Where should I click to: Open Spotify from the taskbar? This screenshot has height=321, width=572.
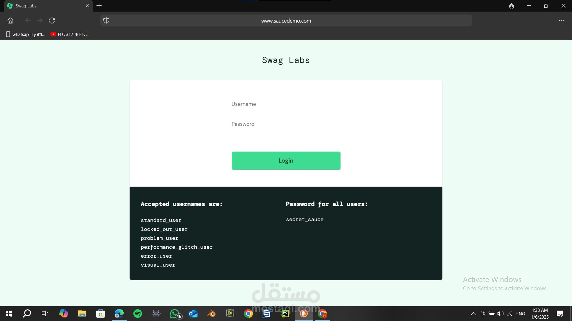138,314
